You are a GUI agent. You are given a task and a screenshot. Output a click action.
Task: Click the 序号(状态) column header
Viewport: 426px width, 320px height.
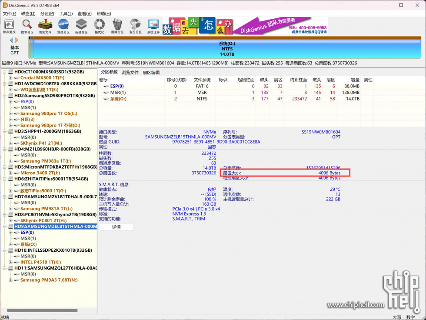[x=176, y=80]
